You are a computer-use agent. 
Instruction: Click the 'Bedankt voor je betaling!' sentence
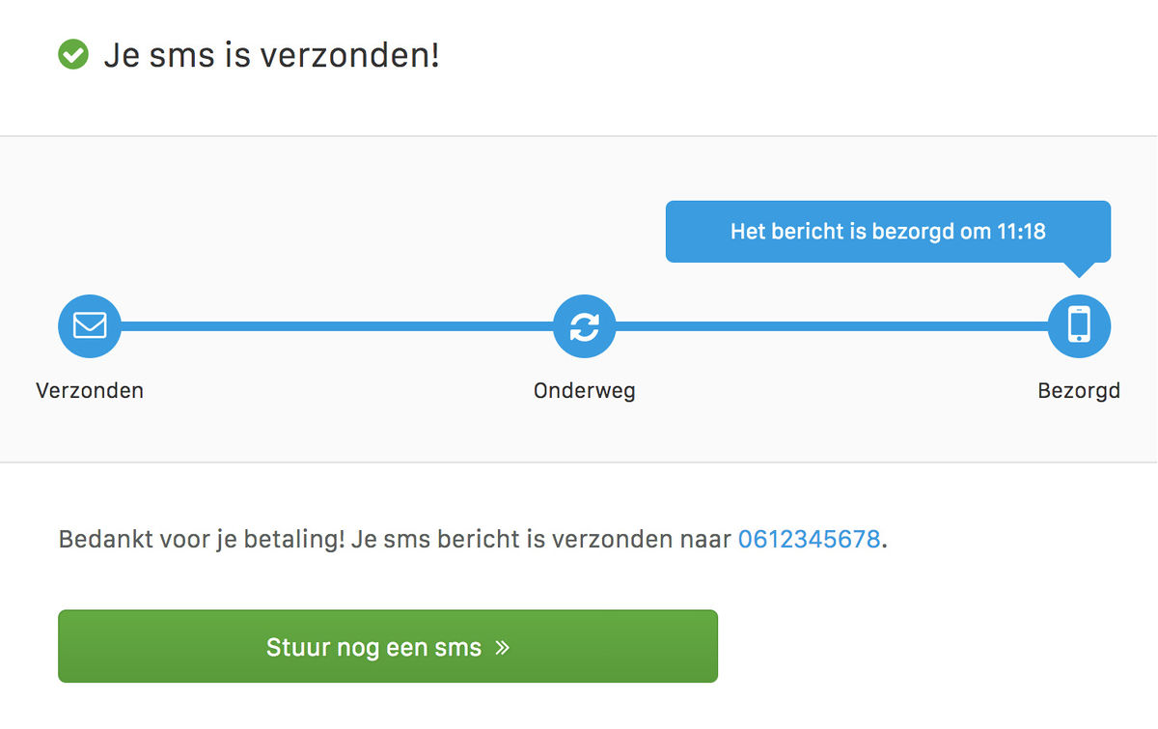[x=202, y=539]
